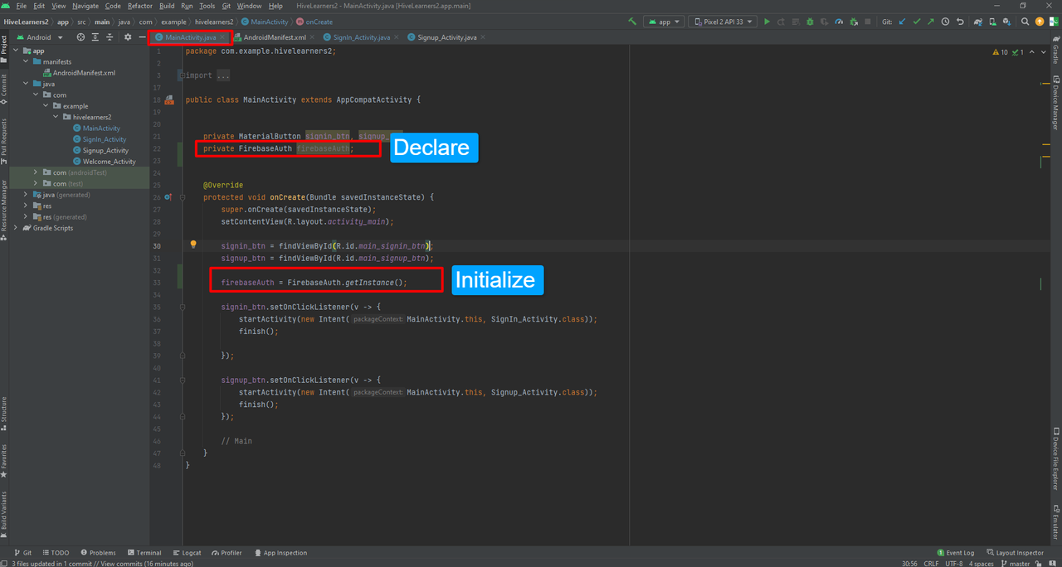Viewport: 1062px width, 567px height.
Task: Close the MainActivity.java tab
Action: (x=222, y=37)
